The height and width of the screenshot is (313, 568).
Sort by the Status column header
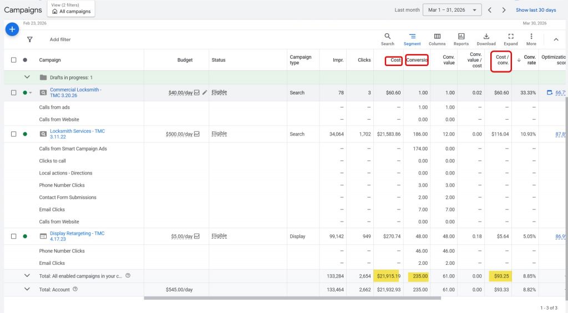(x=219, y=60)
